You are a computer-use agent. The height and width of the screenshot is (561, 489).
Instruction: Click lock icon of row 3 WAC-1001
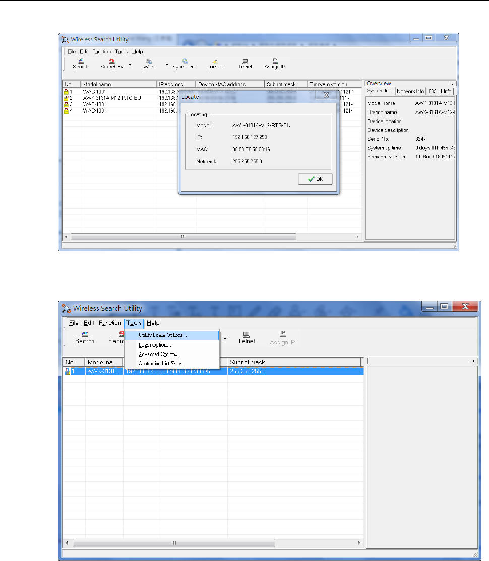(66, 104)
